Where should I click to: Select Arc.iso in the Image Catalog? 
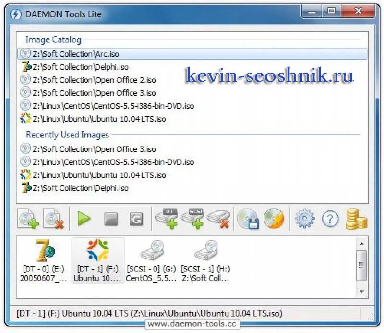[192, 54]
